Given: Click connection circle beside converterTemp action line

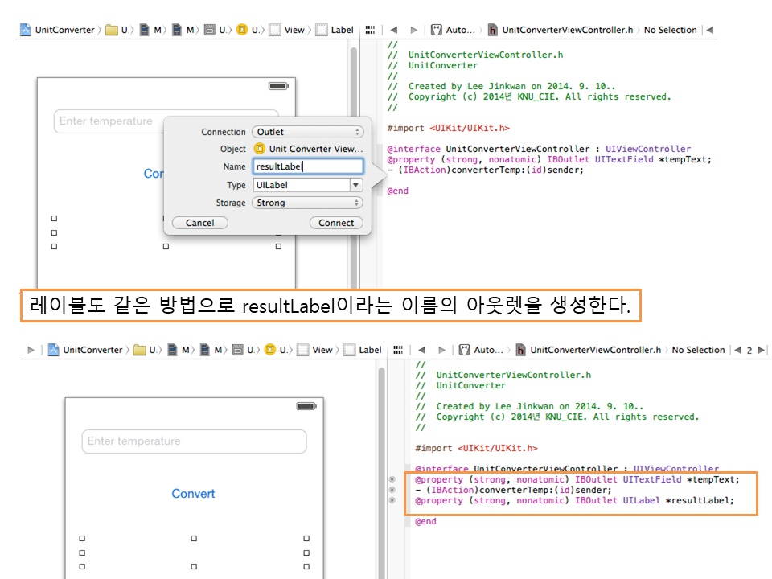Looking at the screenshot, I should [x=392, y=490].
